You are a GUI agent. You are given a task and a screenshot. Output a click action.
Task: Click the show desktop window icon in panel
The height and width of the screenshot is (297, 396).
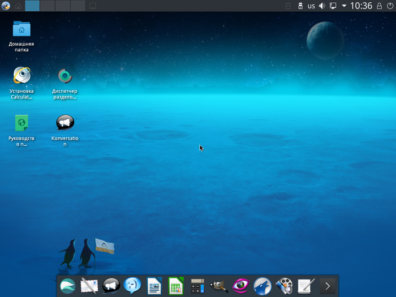93,6
